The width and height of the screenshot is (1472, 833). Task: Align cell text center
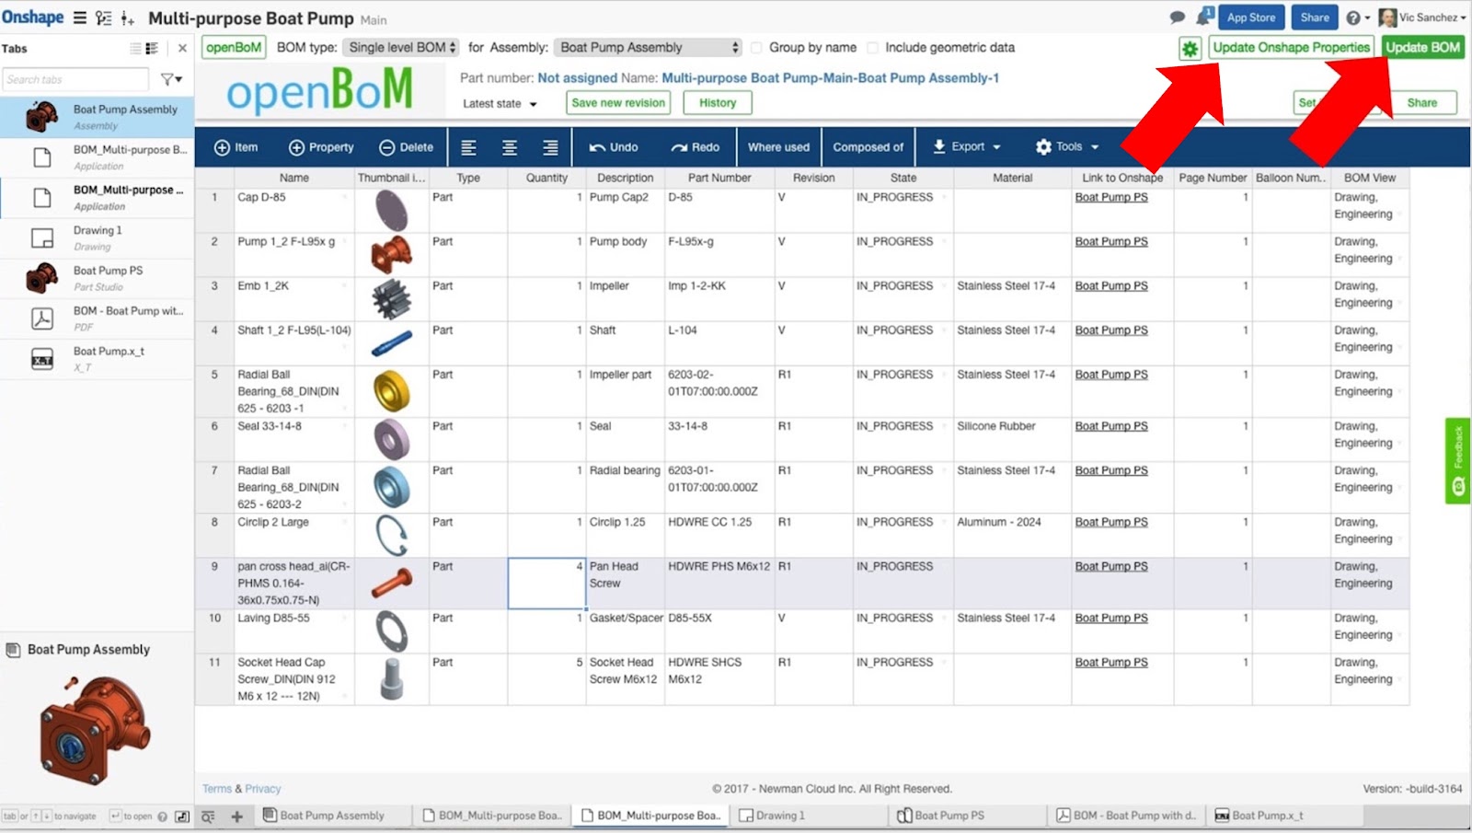pos(509,147)
